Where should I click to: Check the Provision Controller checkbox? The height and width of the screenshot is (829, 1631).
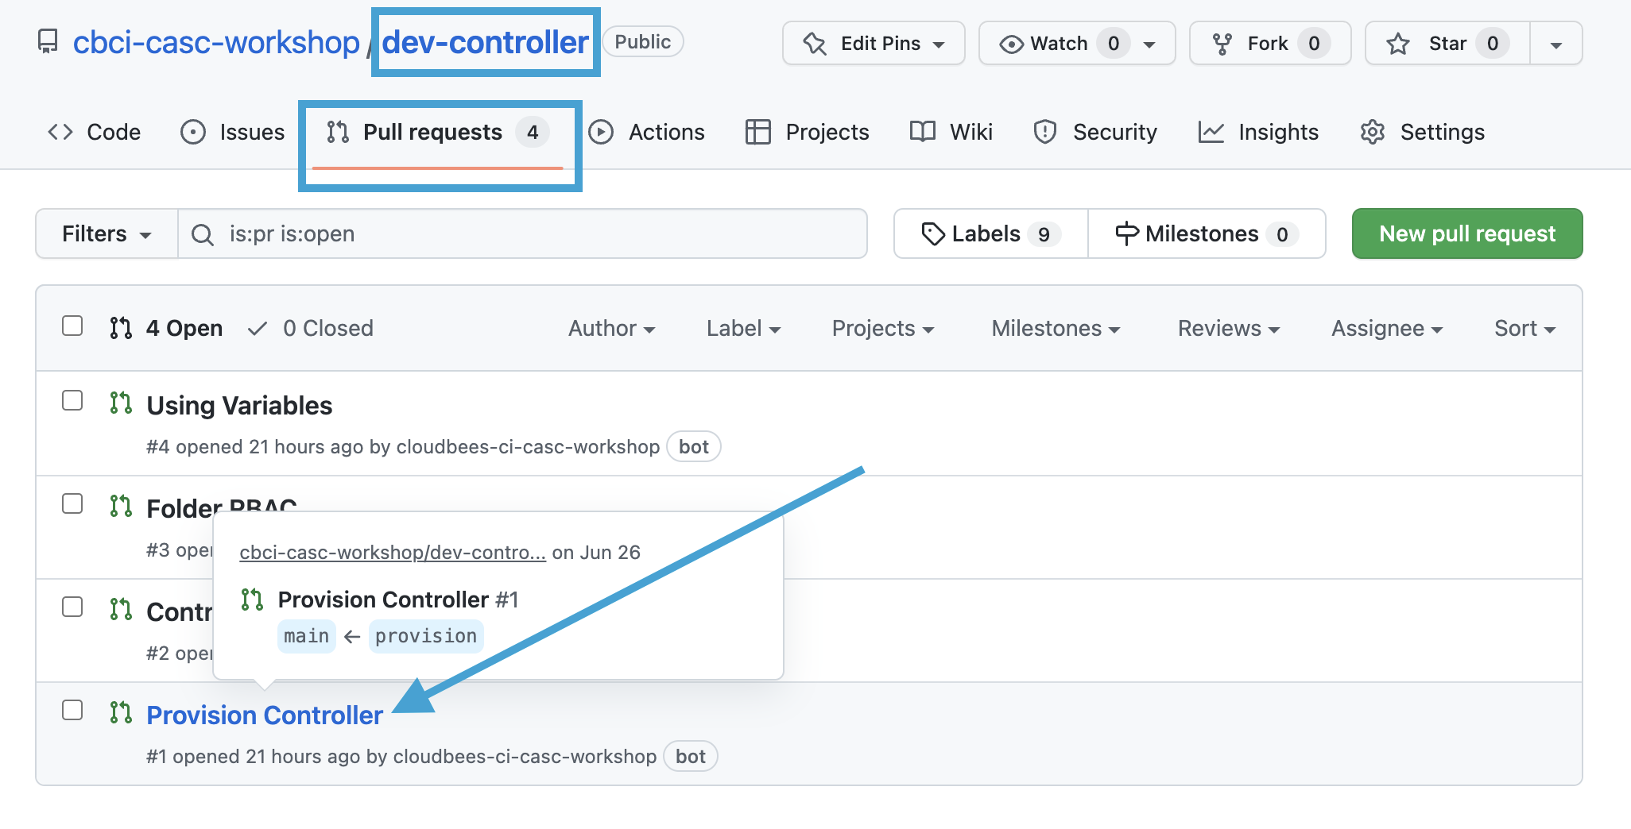(x=72, y=711)
